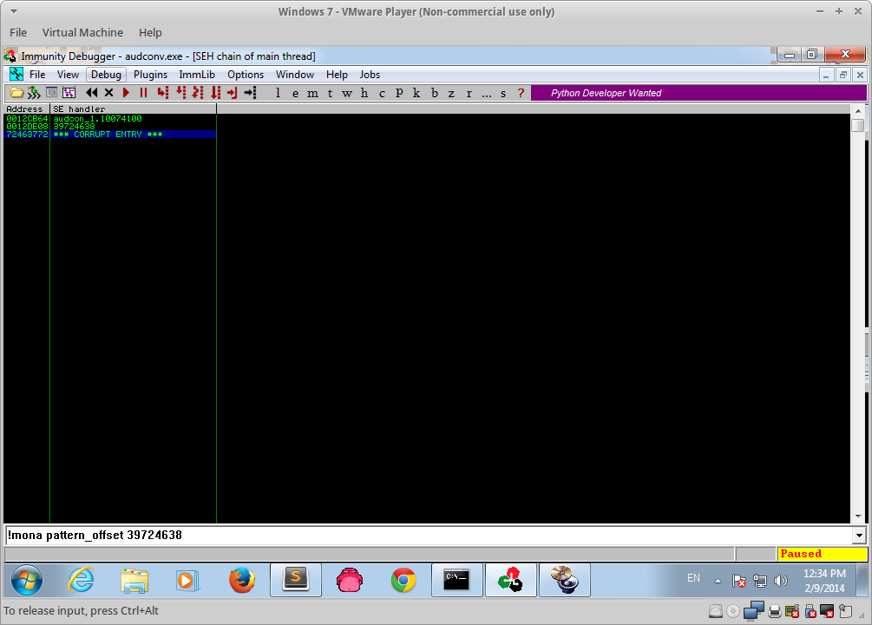Show Source with 's' button

(x=503, y=93)
